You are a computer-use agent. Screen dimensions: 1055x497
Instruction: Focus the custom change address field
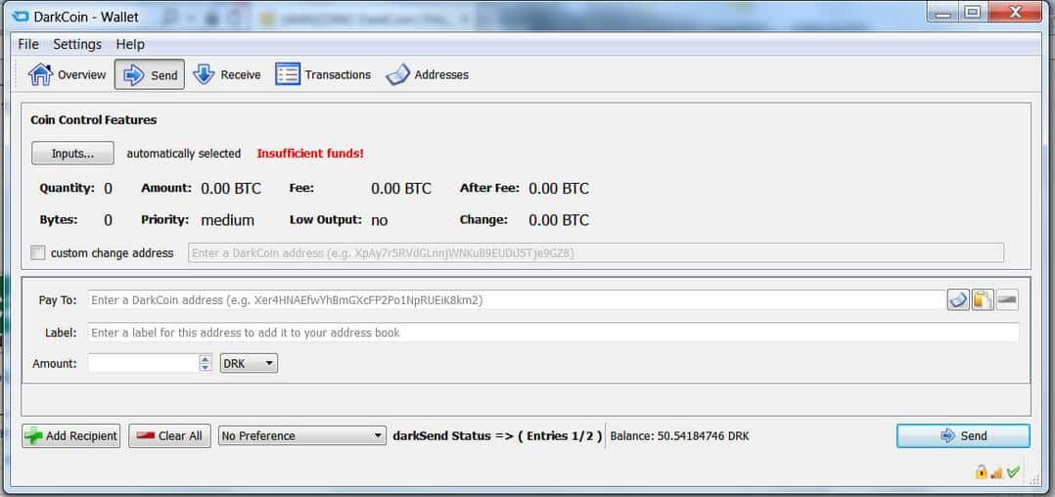click(x=595, y=252)
